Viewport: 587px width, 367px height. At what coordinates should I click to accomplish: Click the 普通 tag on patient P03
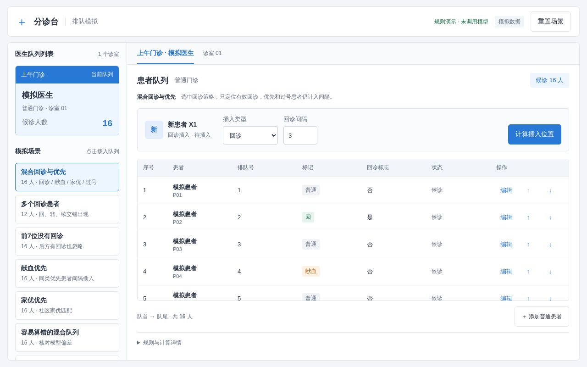pyautogui.click(x=311, y=244)
